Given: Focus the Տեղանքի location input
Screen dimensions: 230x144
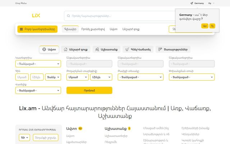Looking at the screenshot, I should point(46,138).
